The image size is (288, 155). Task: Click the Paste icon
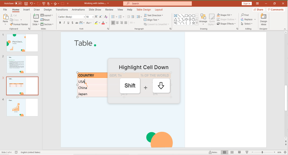6,17
